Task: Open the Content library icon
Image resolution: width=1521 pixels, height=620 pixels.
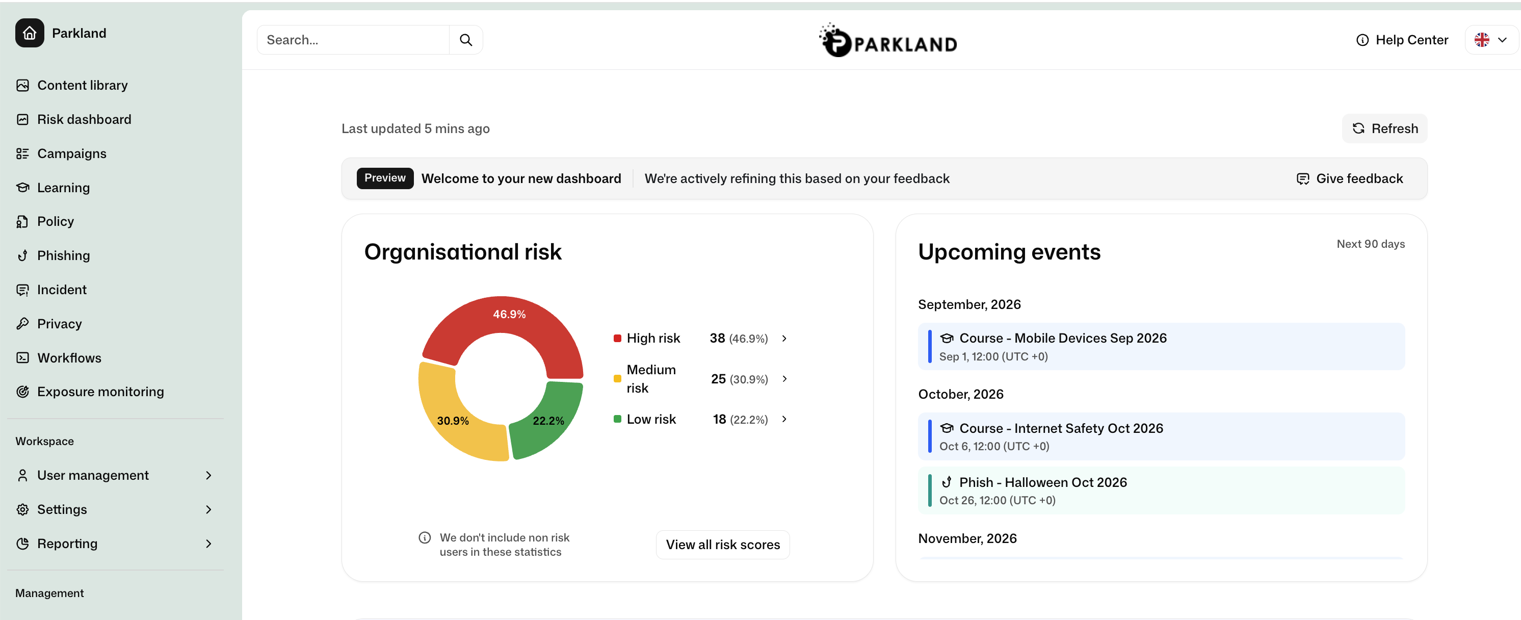Action: (x=22, y=86)
